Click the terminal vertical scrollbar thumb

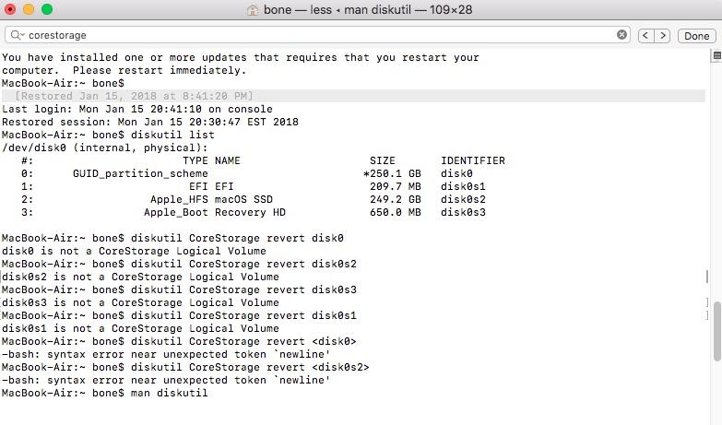pos(717,331)
